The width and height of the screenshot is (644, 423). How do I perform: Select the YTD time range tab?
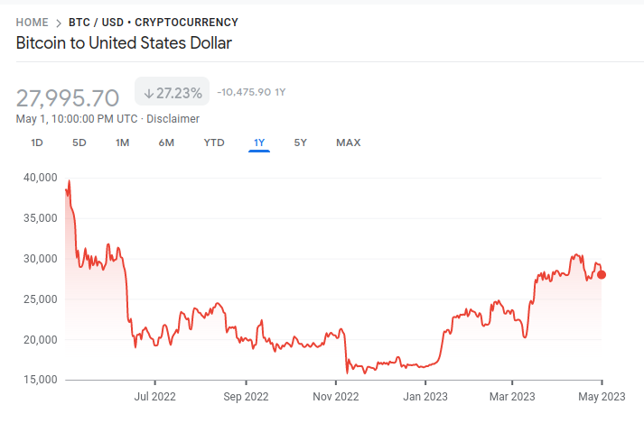214,143
